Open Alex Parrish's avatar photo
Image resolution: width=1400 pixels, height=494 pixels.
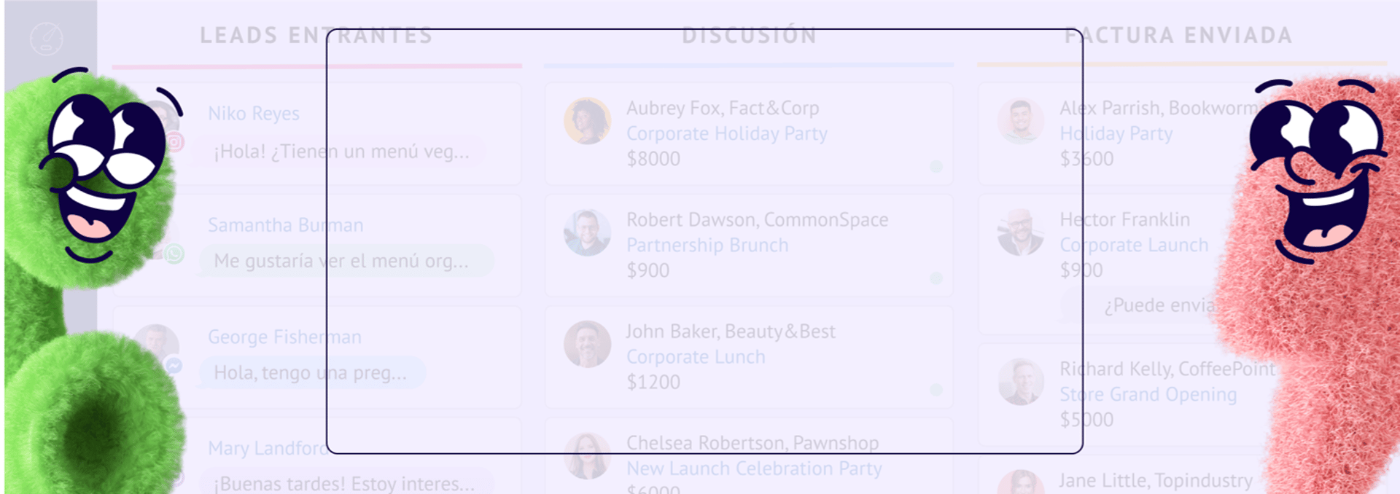pos(1021,121)
